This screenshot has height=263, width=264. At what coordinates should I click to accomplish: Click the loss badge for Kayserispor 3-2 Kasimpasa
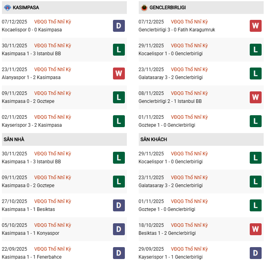[x=119, y=121]
